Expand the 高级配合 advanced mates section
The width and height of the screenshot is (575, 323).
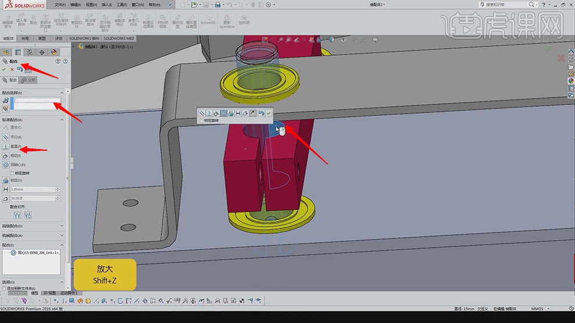[x=63, y=226]
